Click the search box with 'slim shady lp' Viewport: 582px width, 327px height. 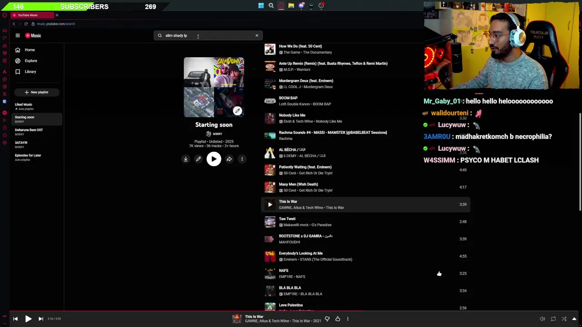point(208,35)
